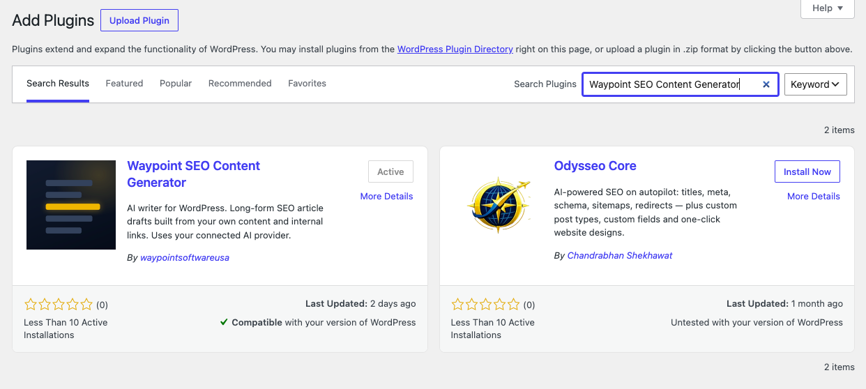
Task: Click the green Compatible checkmark icon
Action: [224, 322]
